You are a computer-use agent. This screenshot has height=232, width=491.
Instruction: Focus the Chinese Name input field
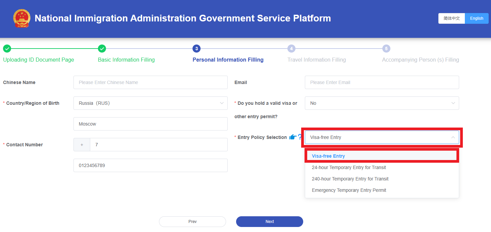click(x=150, y=82)
